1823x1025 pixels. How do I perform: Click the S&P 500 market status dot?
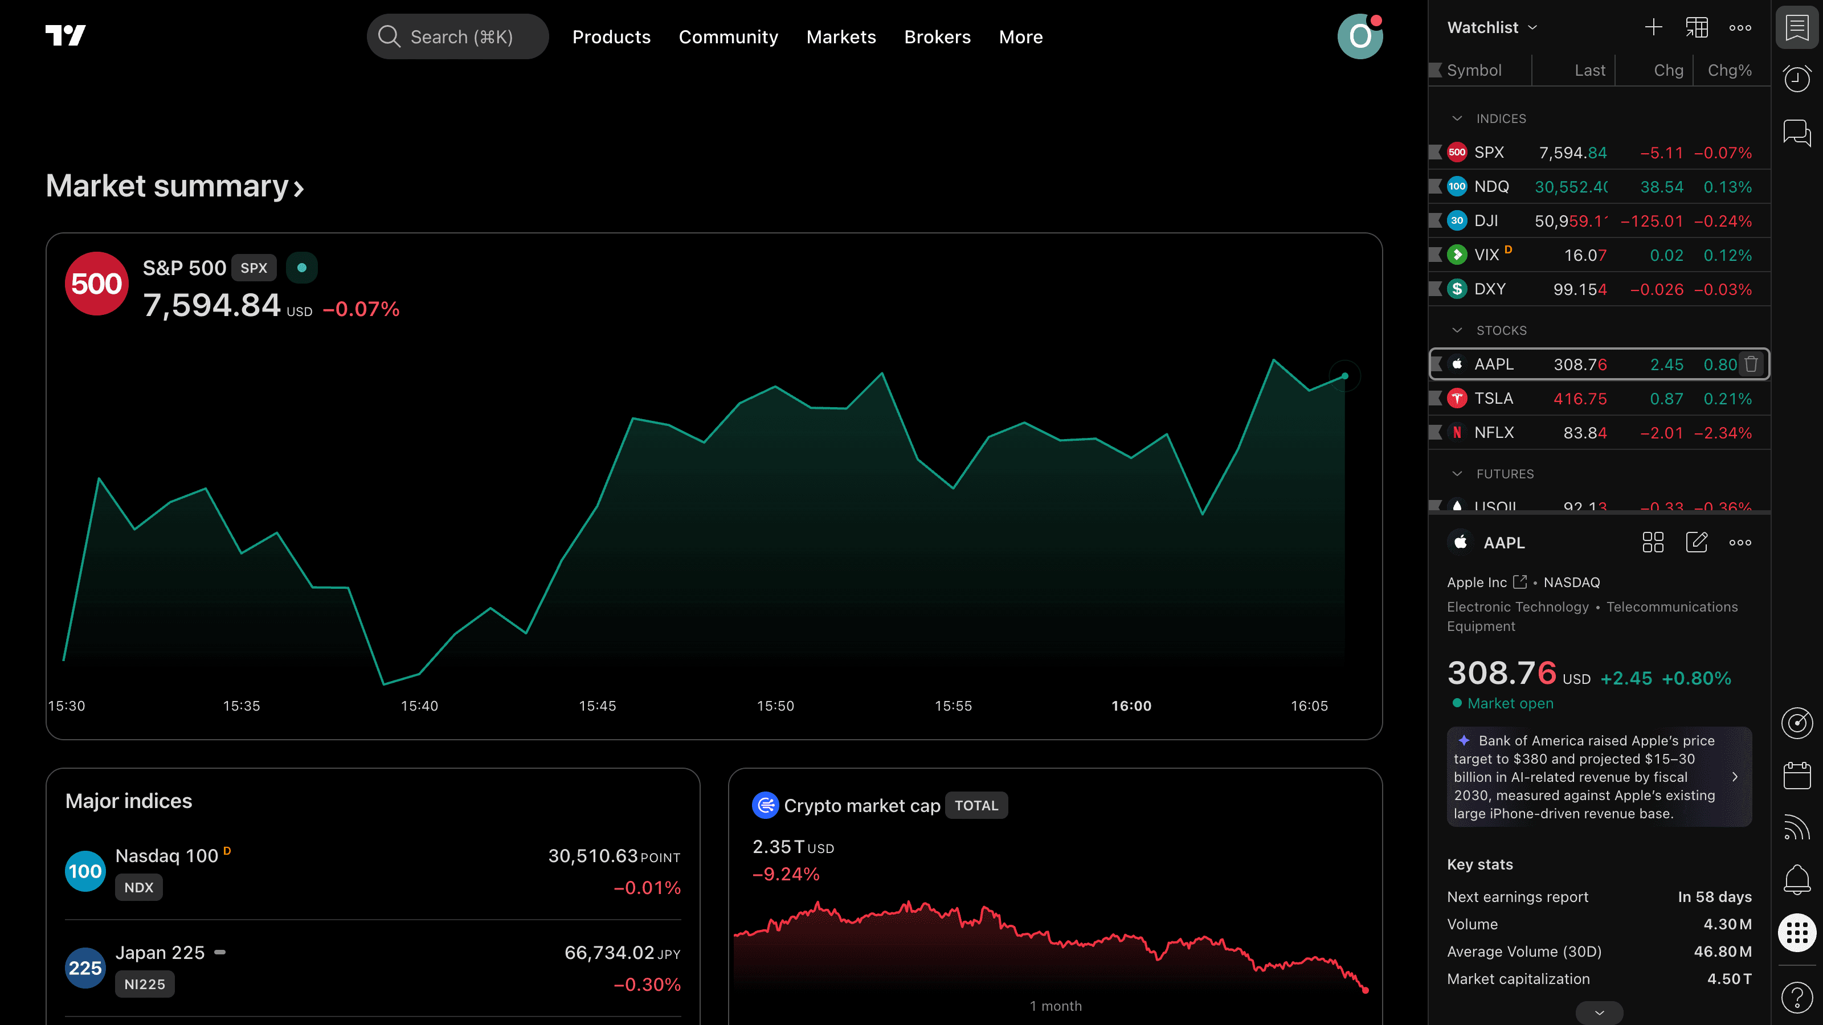(x=301, y=268)
